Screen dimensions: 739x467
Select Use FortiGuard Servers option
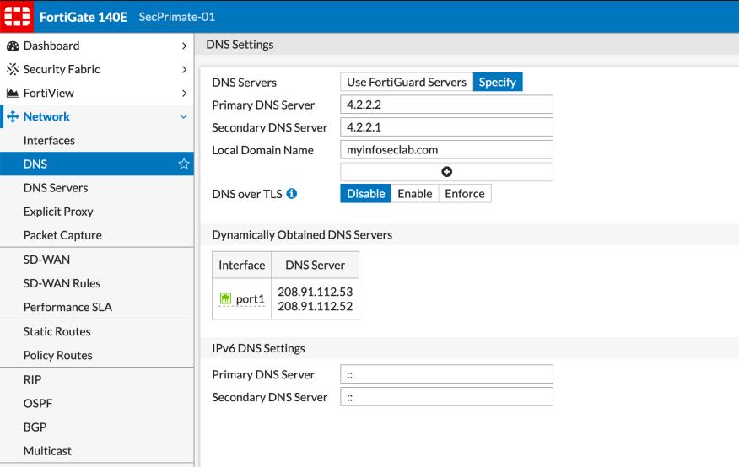pyautogui.click(x=407, y=82)
